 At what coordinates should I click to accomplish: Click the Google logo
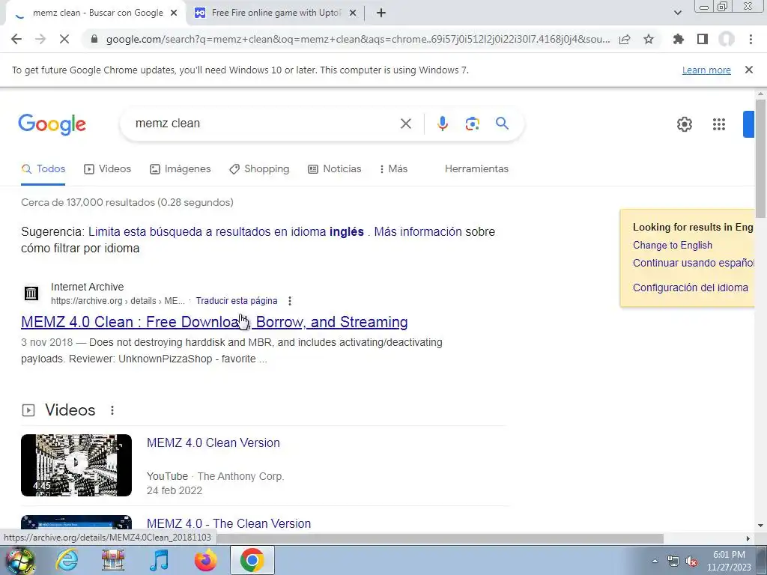coord(52,124)
